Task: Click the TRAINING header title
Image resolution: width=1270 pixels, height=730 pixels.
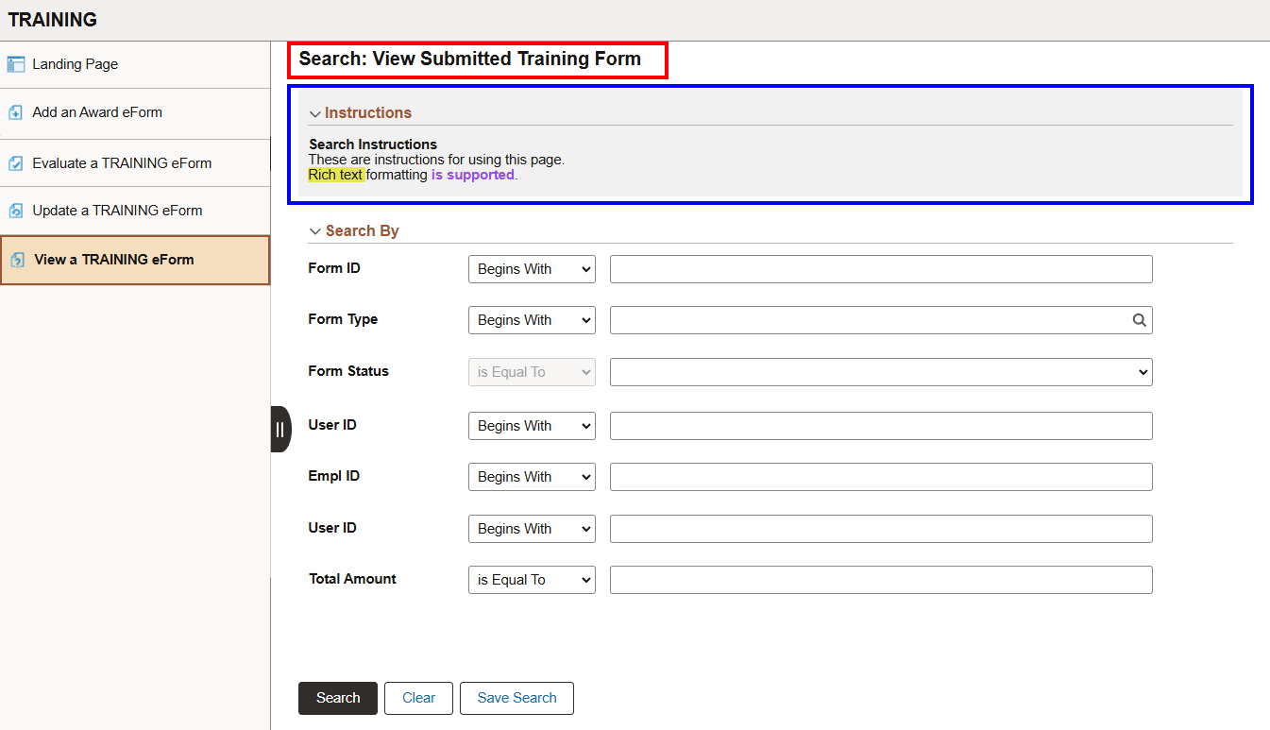Action: (x=53, y=20)
